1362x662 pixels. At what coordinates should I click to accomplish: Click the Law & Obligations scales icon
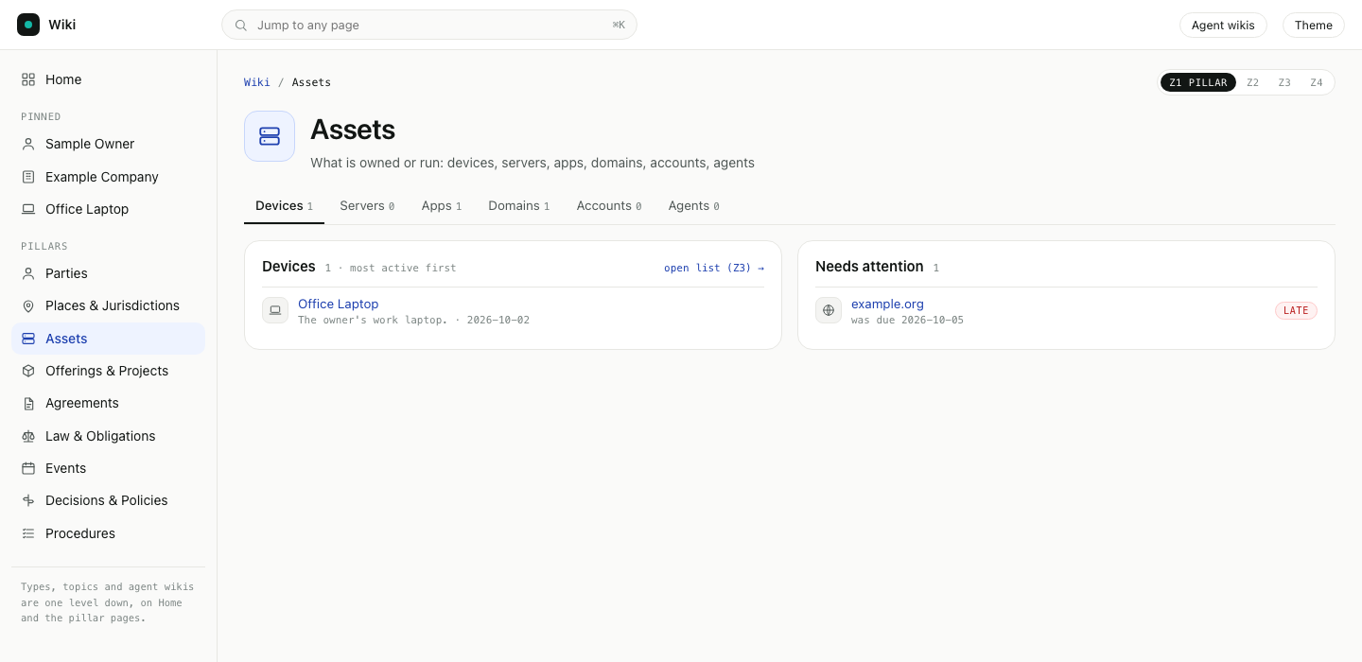[28, 436]
